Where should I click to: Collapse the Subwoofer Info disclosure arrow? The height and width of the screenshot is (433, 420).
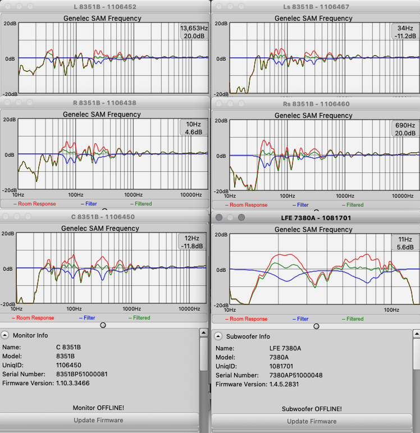coord(218,336)
